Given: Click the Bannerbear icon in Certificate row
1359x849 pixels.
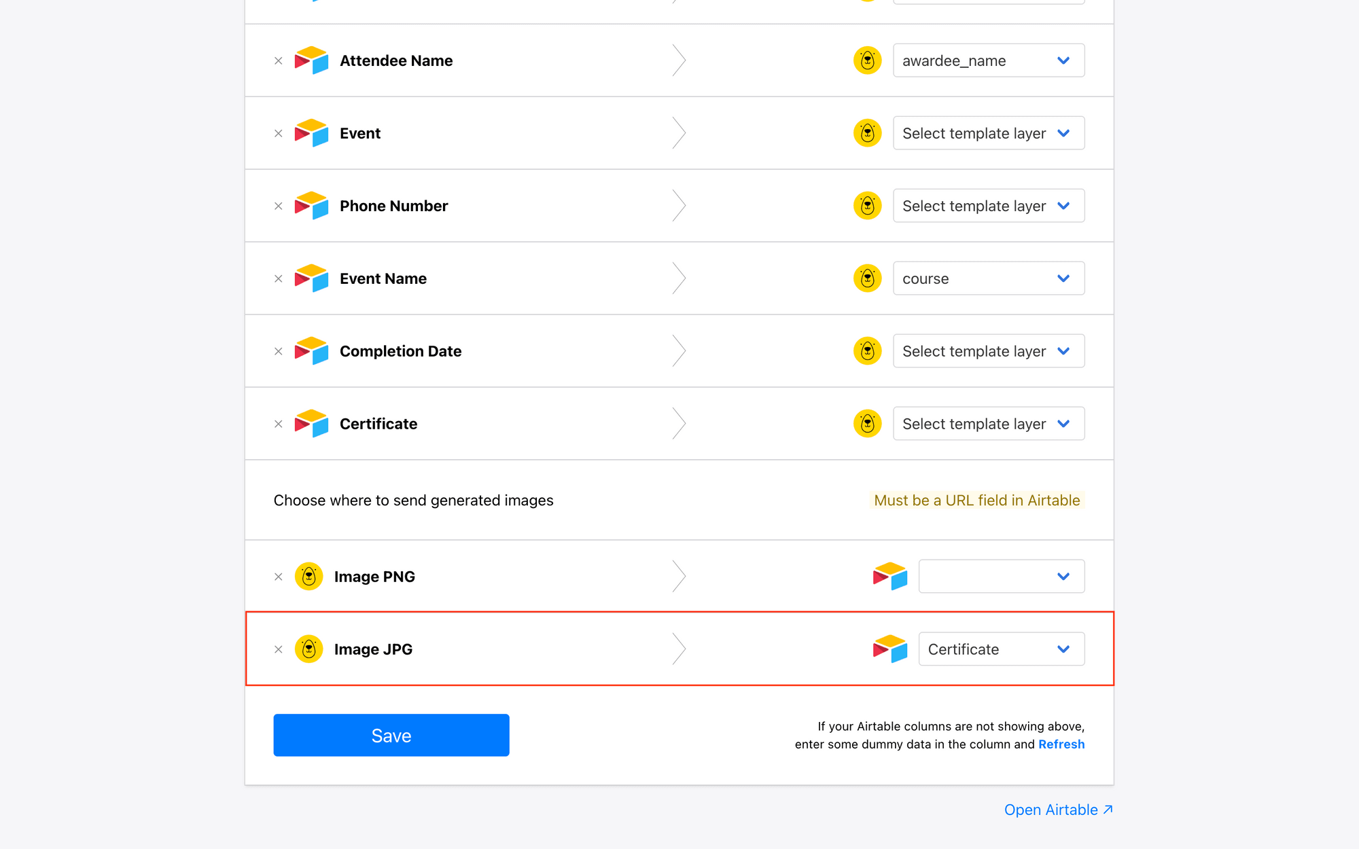Looking at the screenshot, I should click(x=867, y=424).
